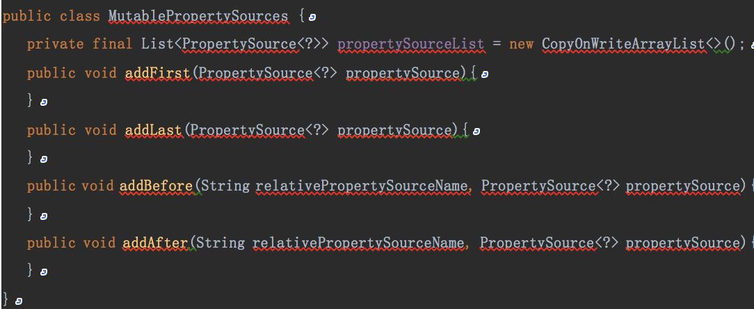Click the marker beside the final class closing brace
754x309 pixels.
pos(18,301)
